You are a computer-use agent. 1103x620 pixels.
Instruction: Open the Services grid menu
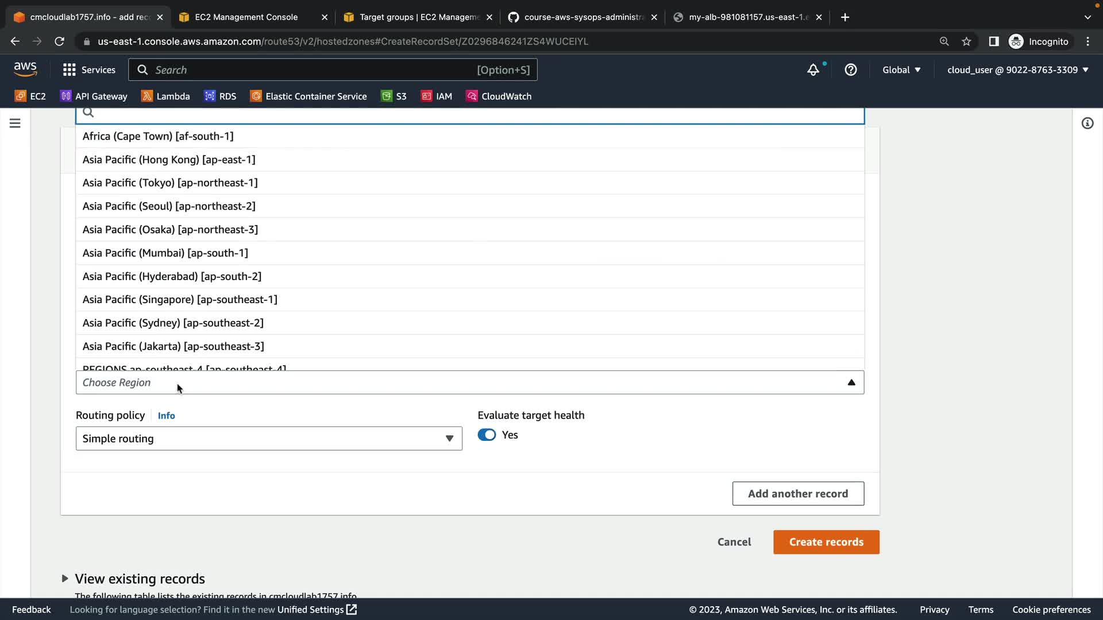[89, 70]
